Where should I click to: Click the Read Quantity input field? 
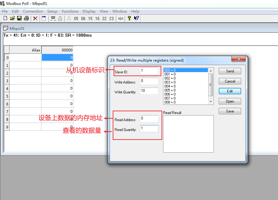point(149,129)
